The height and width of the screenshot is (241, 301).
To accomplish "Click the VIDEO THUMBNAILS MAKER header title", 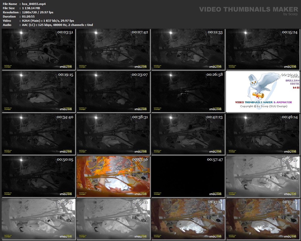I will [248, 9].
